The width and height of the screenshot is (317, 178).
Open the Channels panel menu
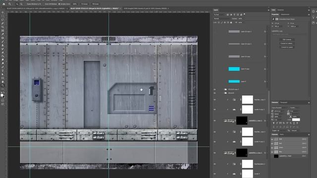309,134
